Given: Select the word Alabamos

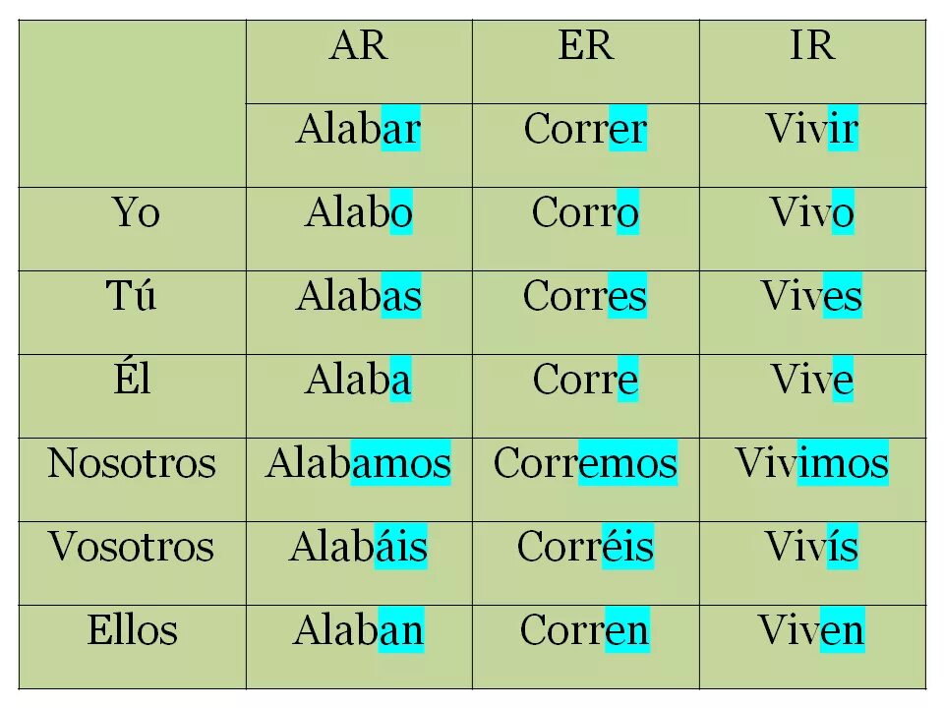Looking at the screenshot, I should (359, 463).
